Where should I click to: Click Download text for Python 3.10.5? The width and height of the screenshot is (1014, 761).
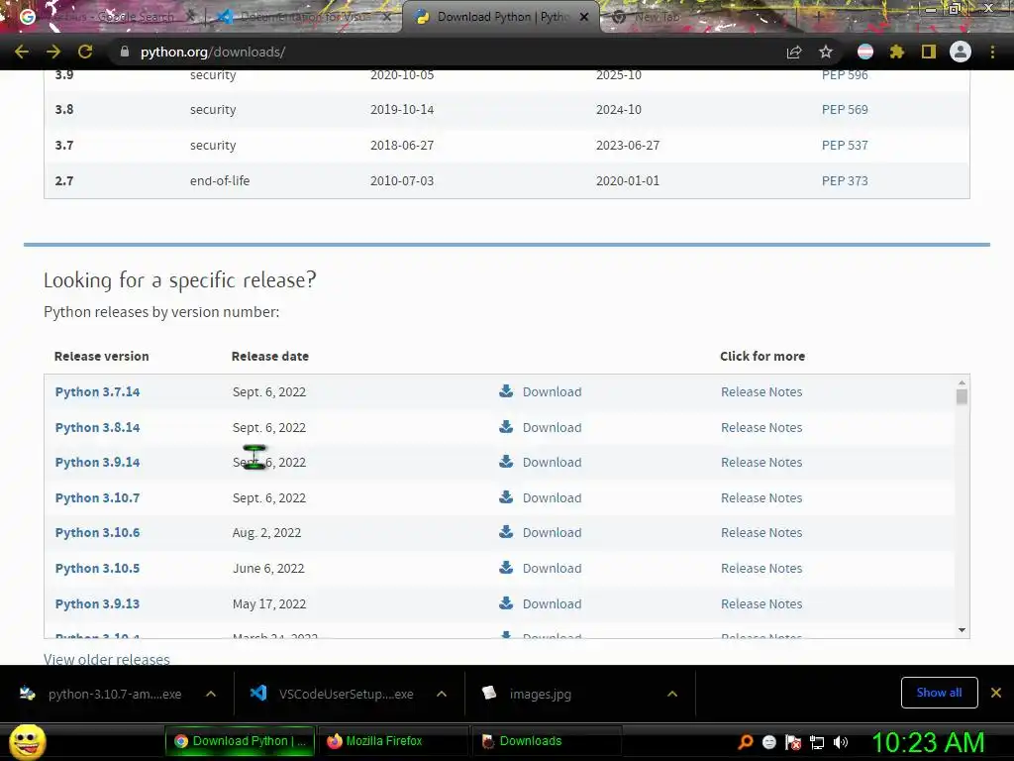tap(552, 568)
